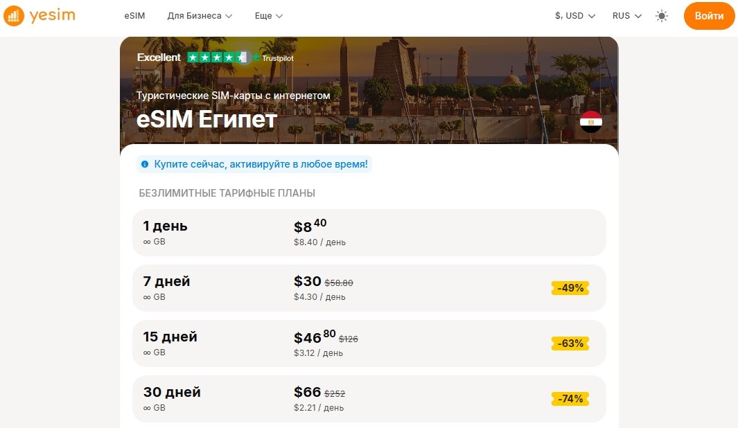Viewport: 738px width, 428px height.
Task: Toggle the light theme using the sun icon
Action: (x=662, y=15)
